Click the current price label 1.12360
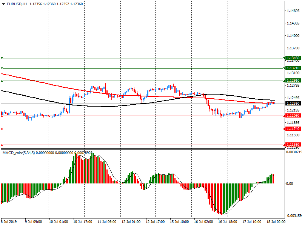The image size is (302, 226). point(293,103)
